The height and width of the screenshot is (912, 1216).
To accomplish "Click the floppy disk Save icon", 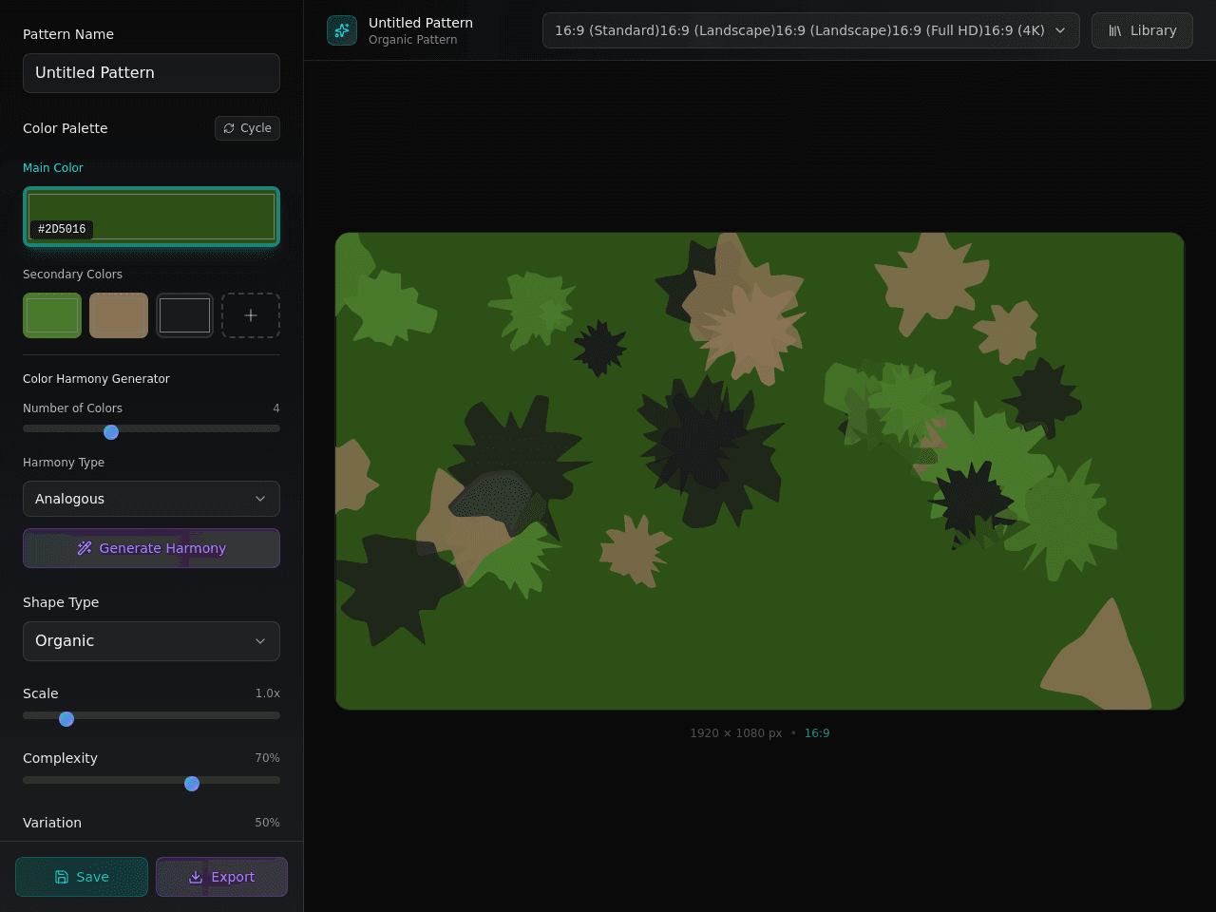I will [62, 877].
